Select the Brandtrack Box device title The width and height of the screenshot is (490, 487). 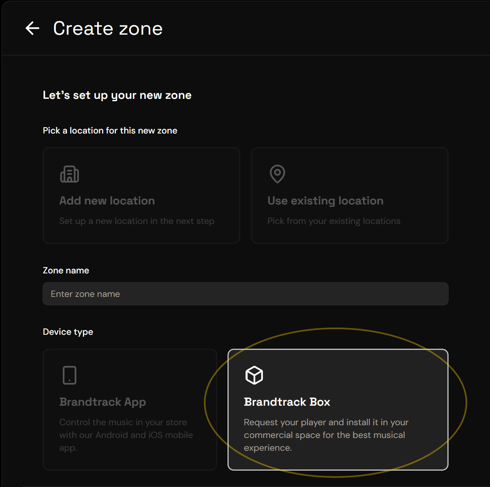(287, 402)
